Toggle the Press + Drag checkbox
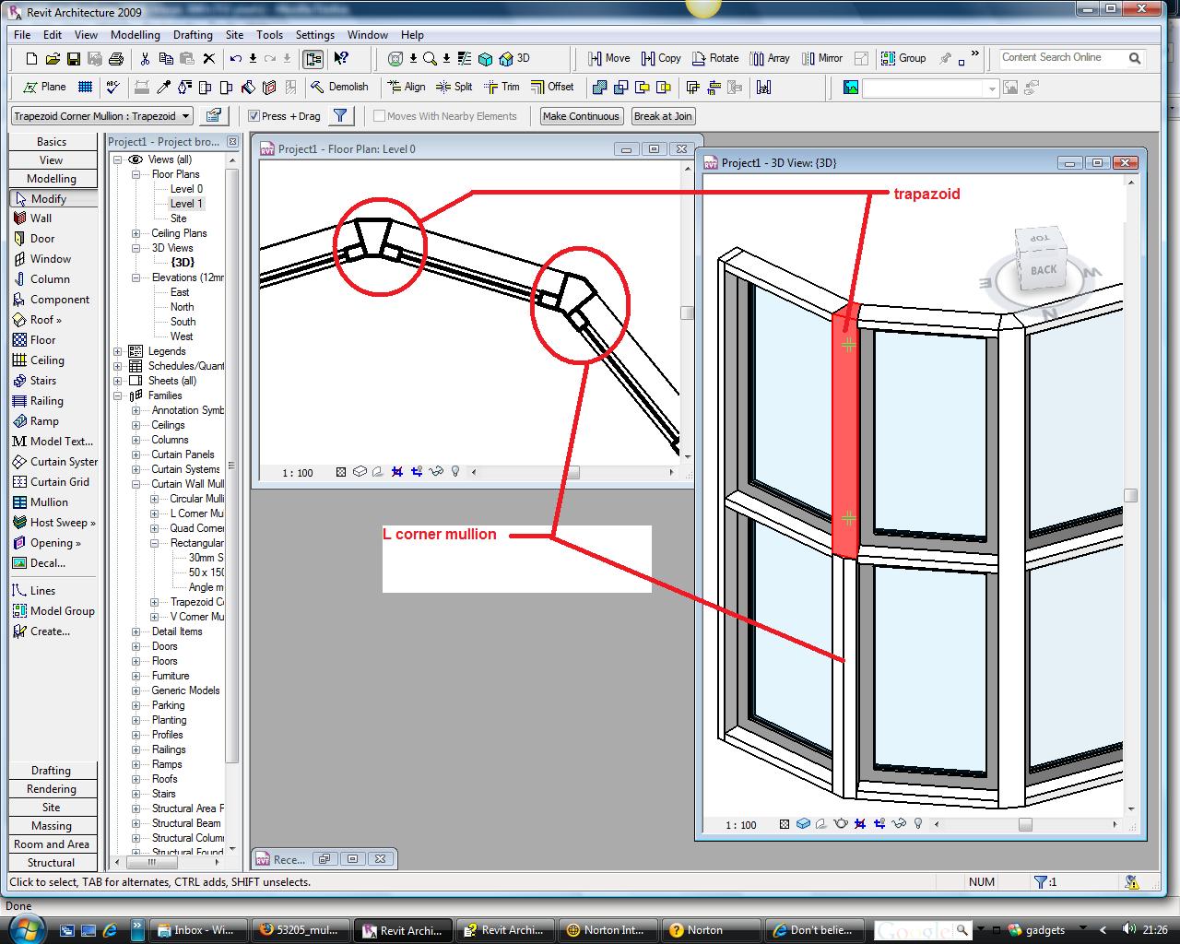Viewport: 1180px width, 944px height. coord(254,116)
